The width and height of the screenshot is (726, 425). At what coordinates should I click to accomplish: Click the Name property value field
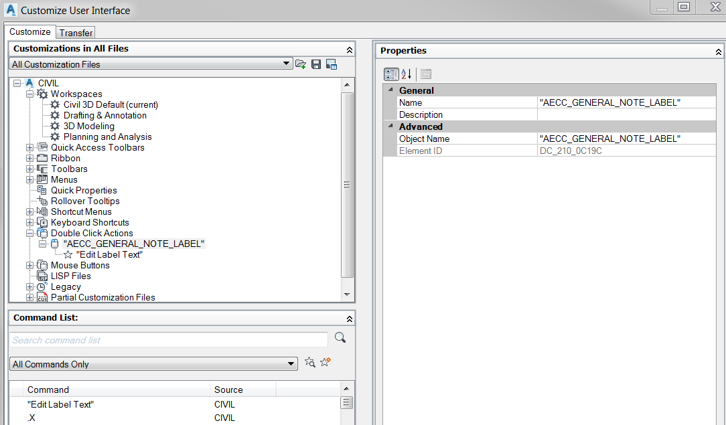[x=626, y=102]
